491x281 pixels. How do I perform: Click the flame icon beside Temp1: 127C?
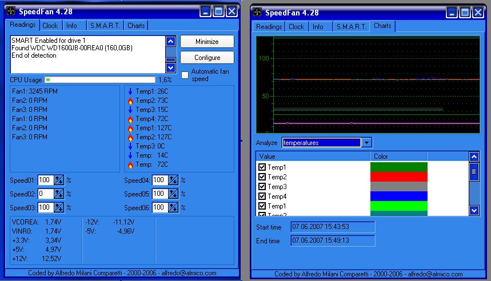(130, 128)
